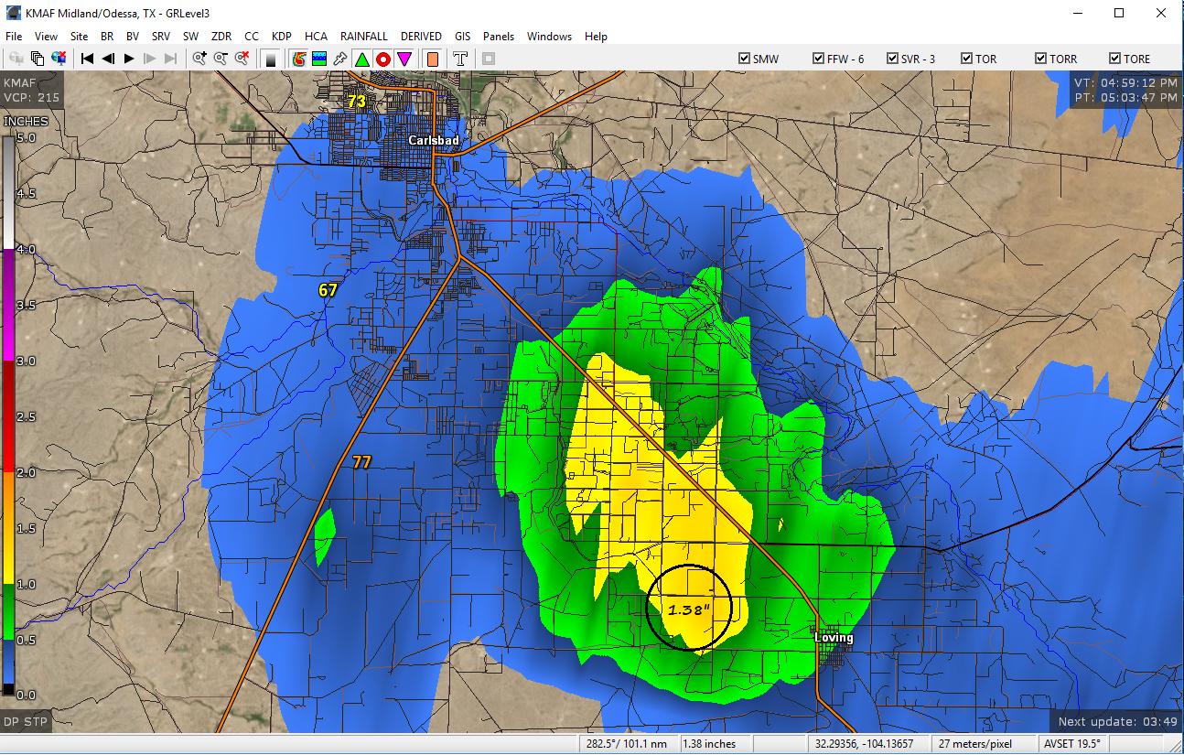
Task: Click the text annotation T icon
Action: click(x=460, y=58)
